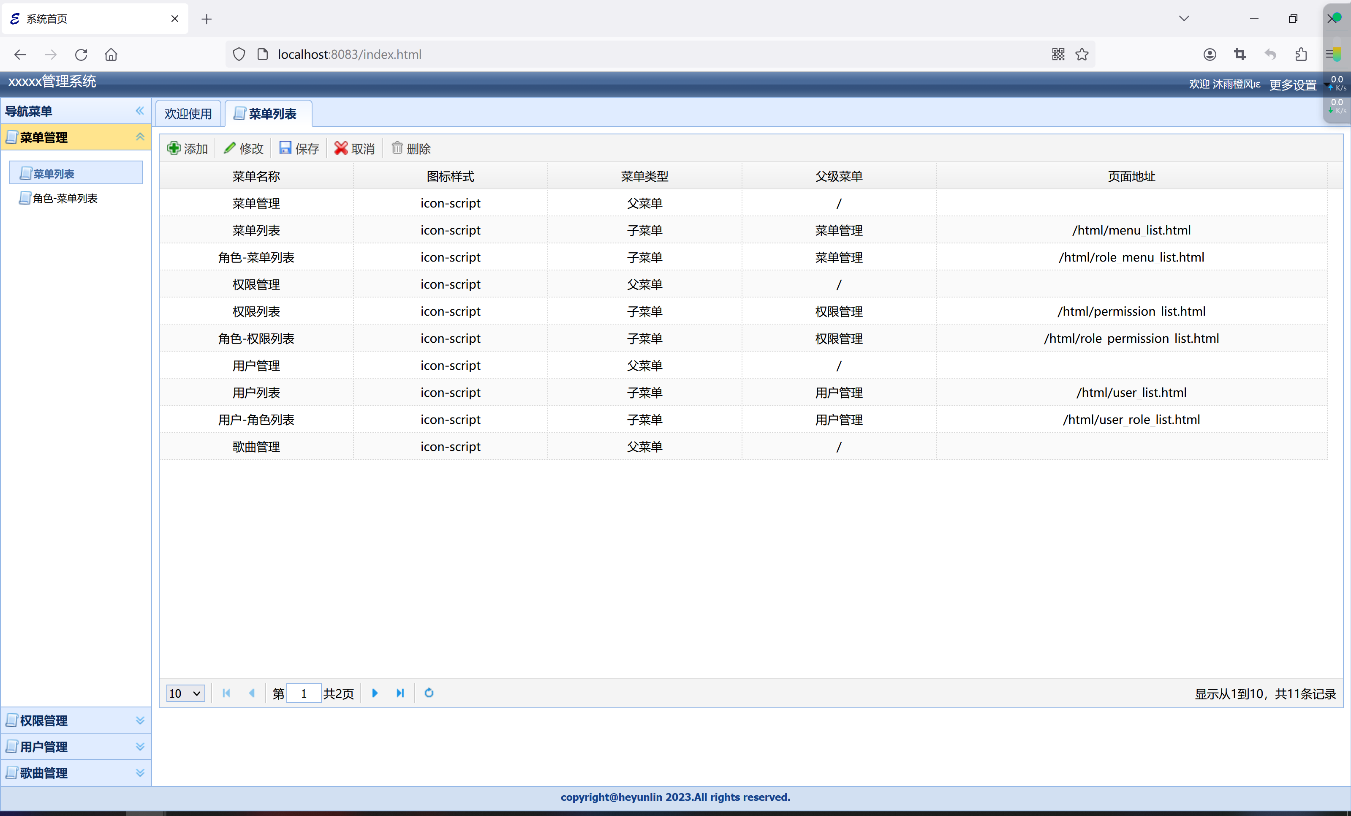
Task: Select the 菜单管理 row in the table
Action: (x=743, y=203)
